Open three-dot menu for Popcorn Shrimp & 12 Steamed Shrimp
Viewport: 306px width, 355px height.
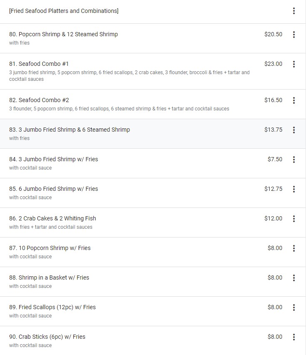point(294,35)
